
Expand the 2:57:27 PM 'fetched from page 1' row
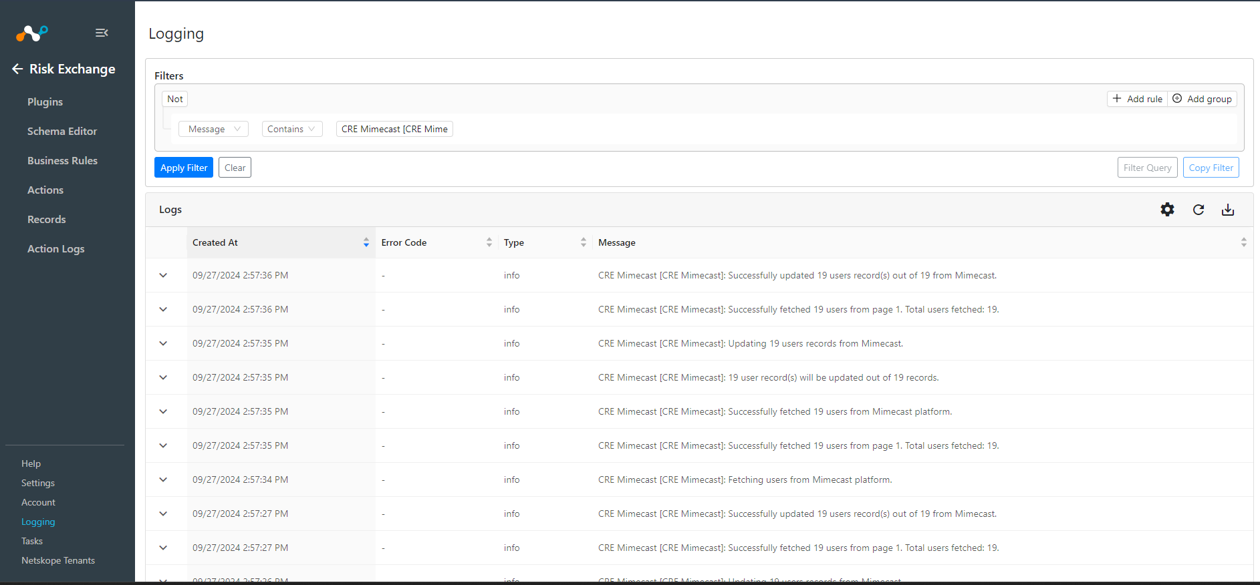click(163, 548)
